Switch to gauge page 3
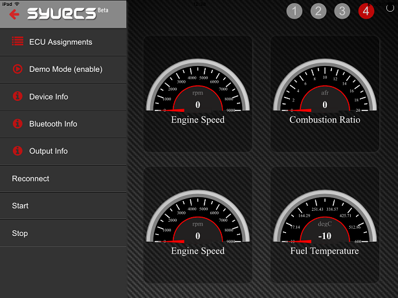398x298 pixels. [342, 11]
